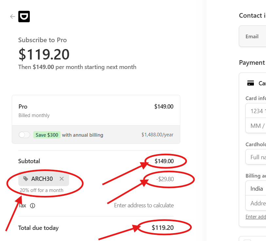This screenshot has width=266, height=241.
Task: Remove the ARCH30 coupon with the X icon
Action: pyautogui.click(x=61, y=179)
